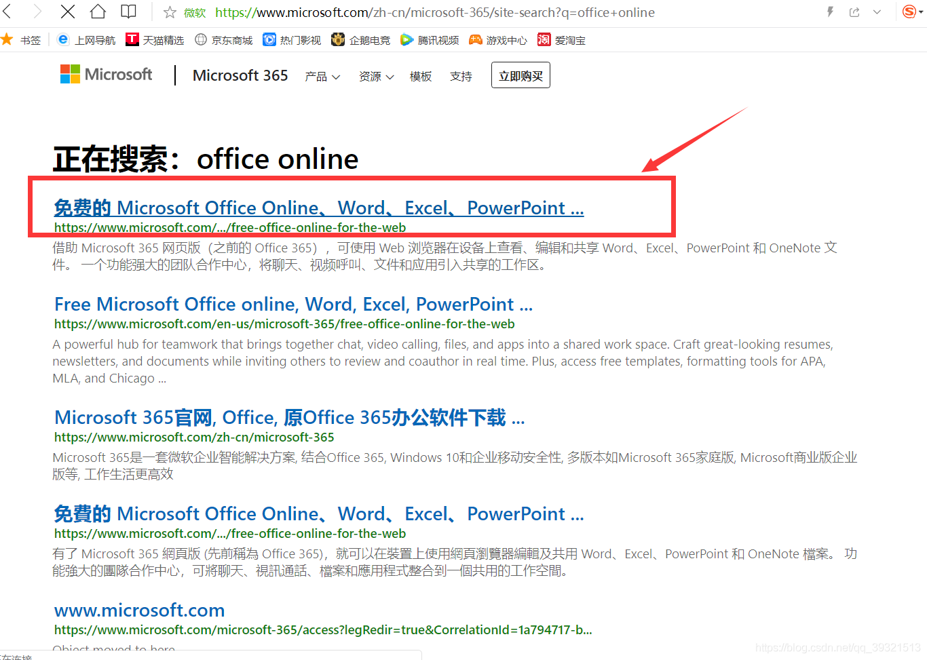Open the 腾讯视频 bookmark

[430, 40]
